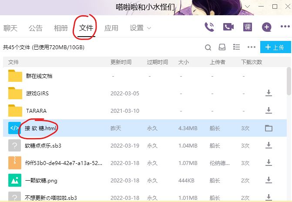
Task: Select the 文件 tab
Action: pyautogui.click(x=86, y=28)
